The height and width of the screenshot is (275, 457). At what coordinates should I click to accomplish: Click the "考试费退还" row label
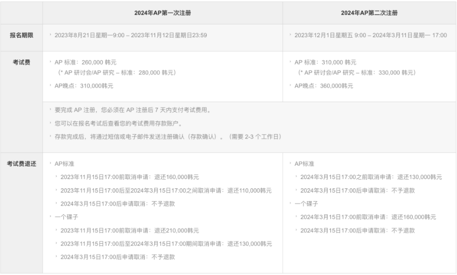click(x=21, y=164)
